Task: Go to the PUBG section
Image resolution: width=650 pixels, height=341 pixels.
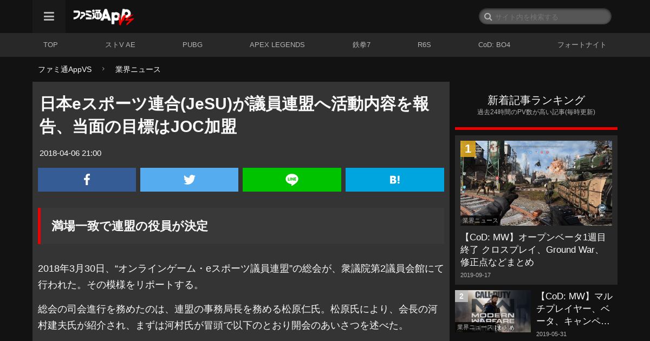Action: click(x=192, y=45)
